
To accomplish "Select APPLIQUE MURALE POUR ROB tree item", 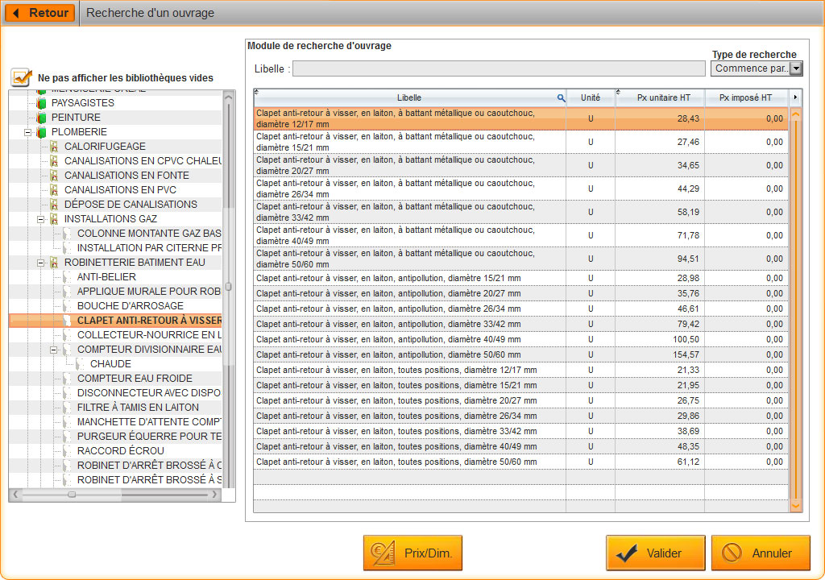I will (149, 292).
